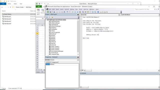Select Procedure View toggle below code window
Image resolution: width=160 pixels, height=90 pixels.
point(81,70)
